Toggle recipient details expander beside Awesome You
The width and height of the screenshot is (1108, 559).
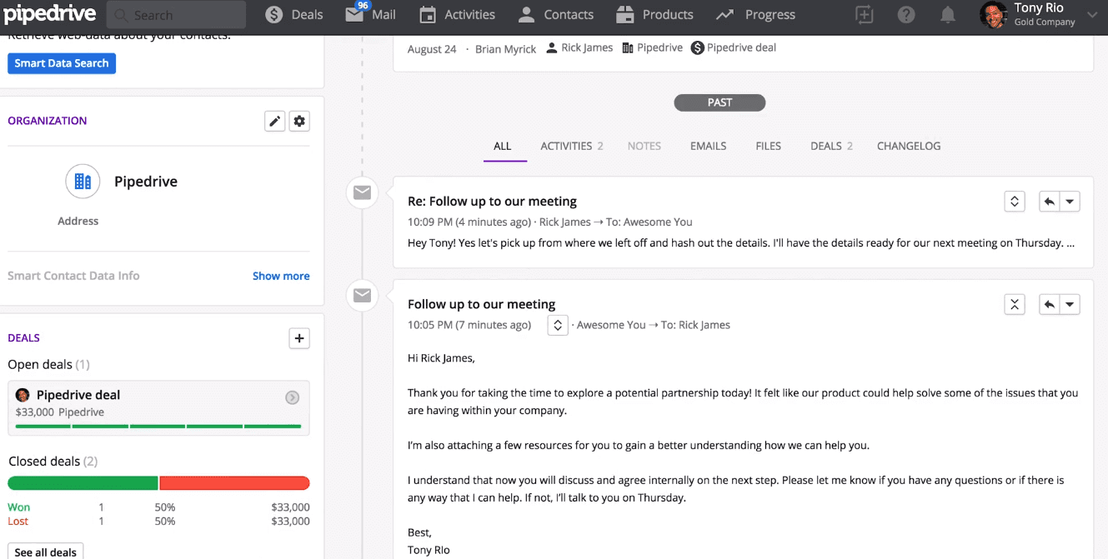558,325
